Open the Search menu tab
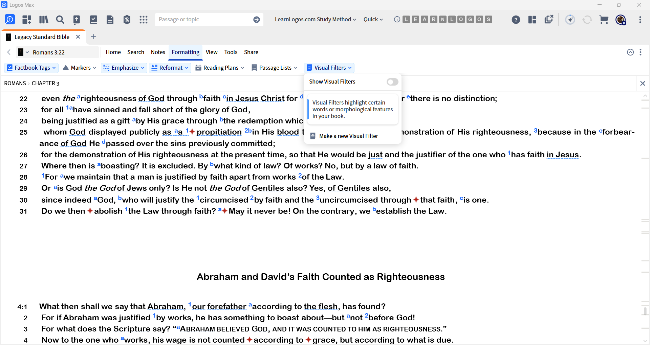Screen dimensions: 650x345 [x=136, y=52]
